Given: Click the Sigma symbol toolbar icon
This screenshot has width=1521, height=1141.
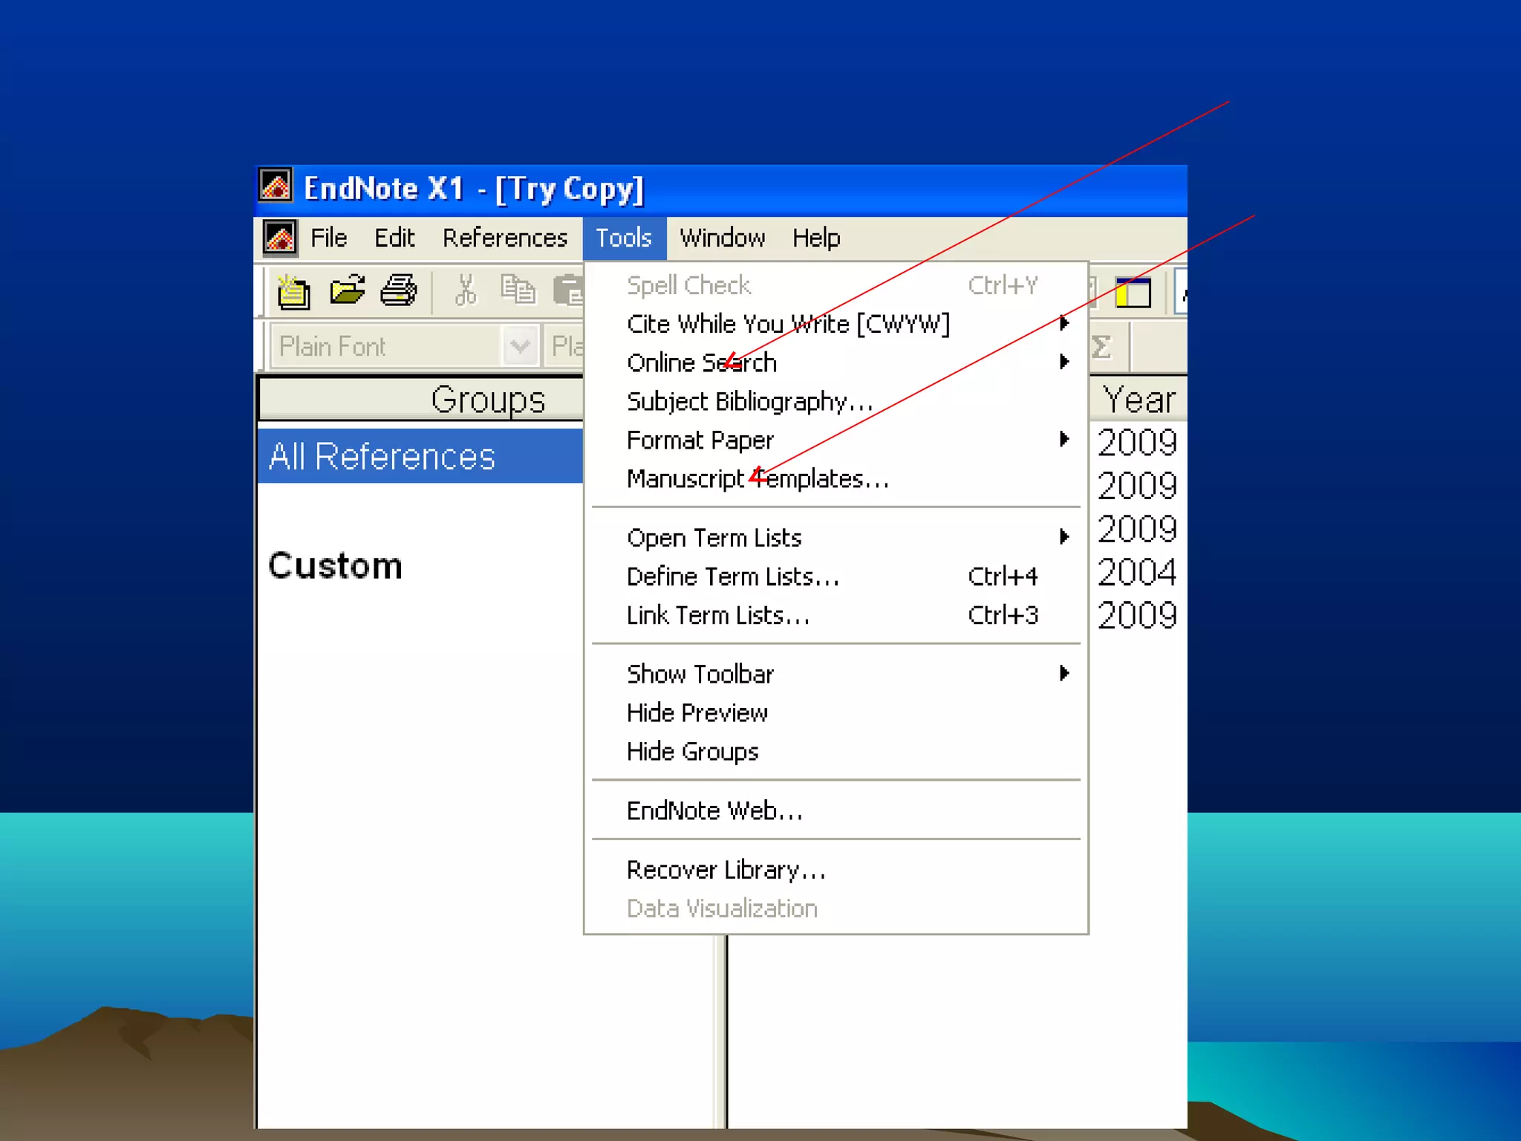Looking at the screenshot, I should click(1101, 347).
